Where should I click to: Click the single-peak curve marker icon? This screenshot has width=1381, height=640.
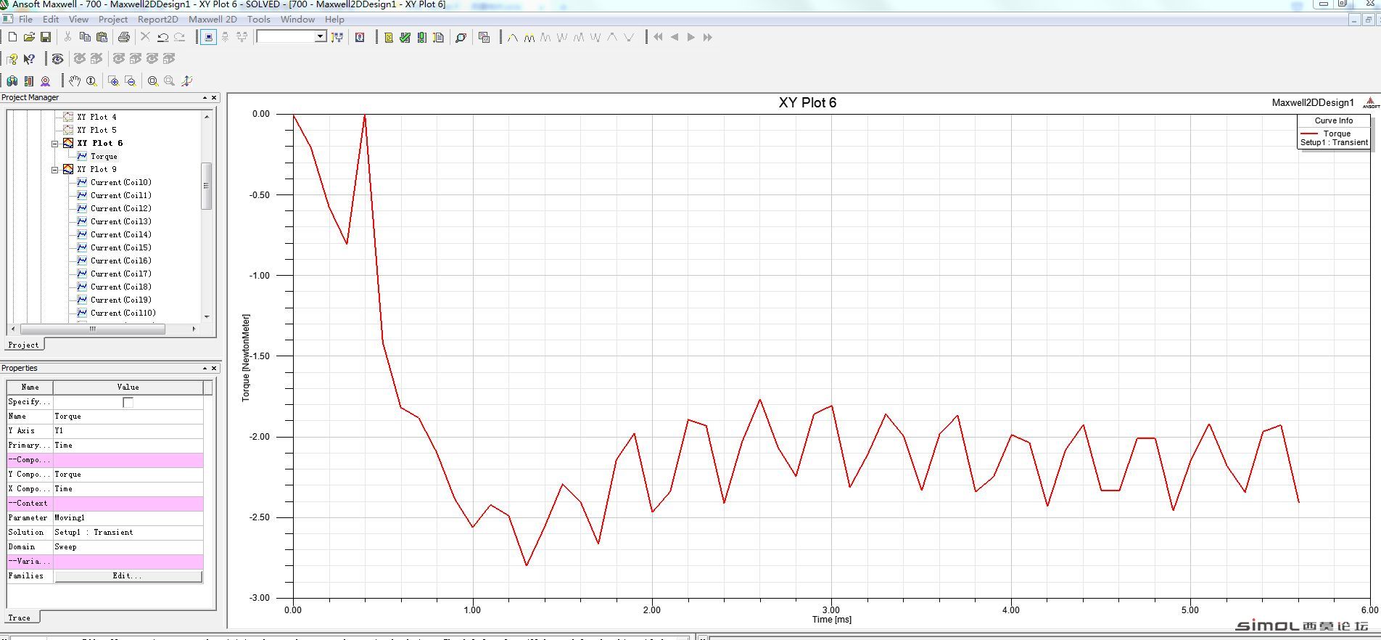tap(513, 37)
